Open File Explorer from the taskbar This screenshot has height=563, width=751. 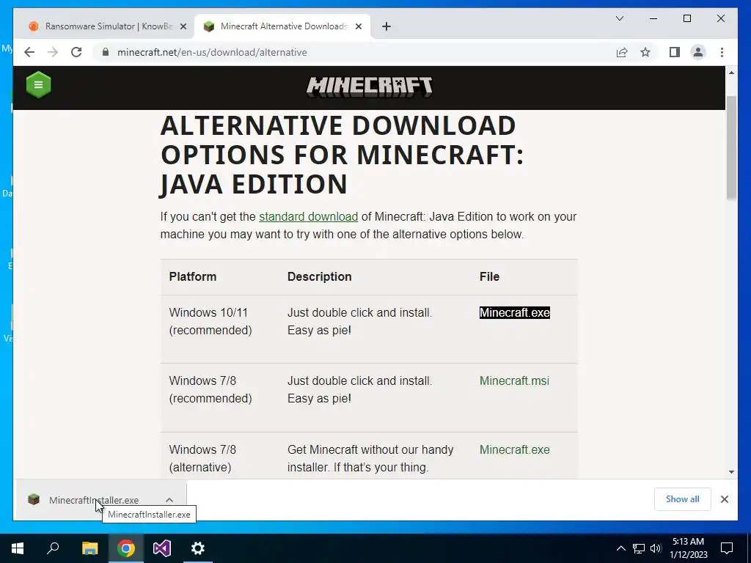pyautogui.click(x=90, y=548)
